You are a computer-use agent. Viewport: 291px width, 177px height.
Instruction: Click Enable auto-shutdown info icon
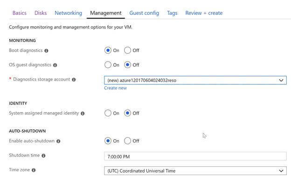click(58, 141)
